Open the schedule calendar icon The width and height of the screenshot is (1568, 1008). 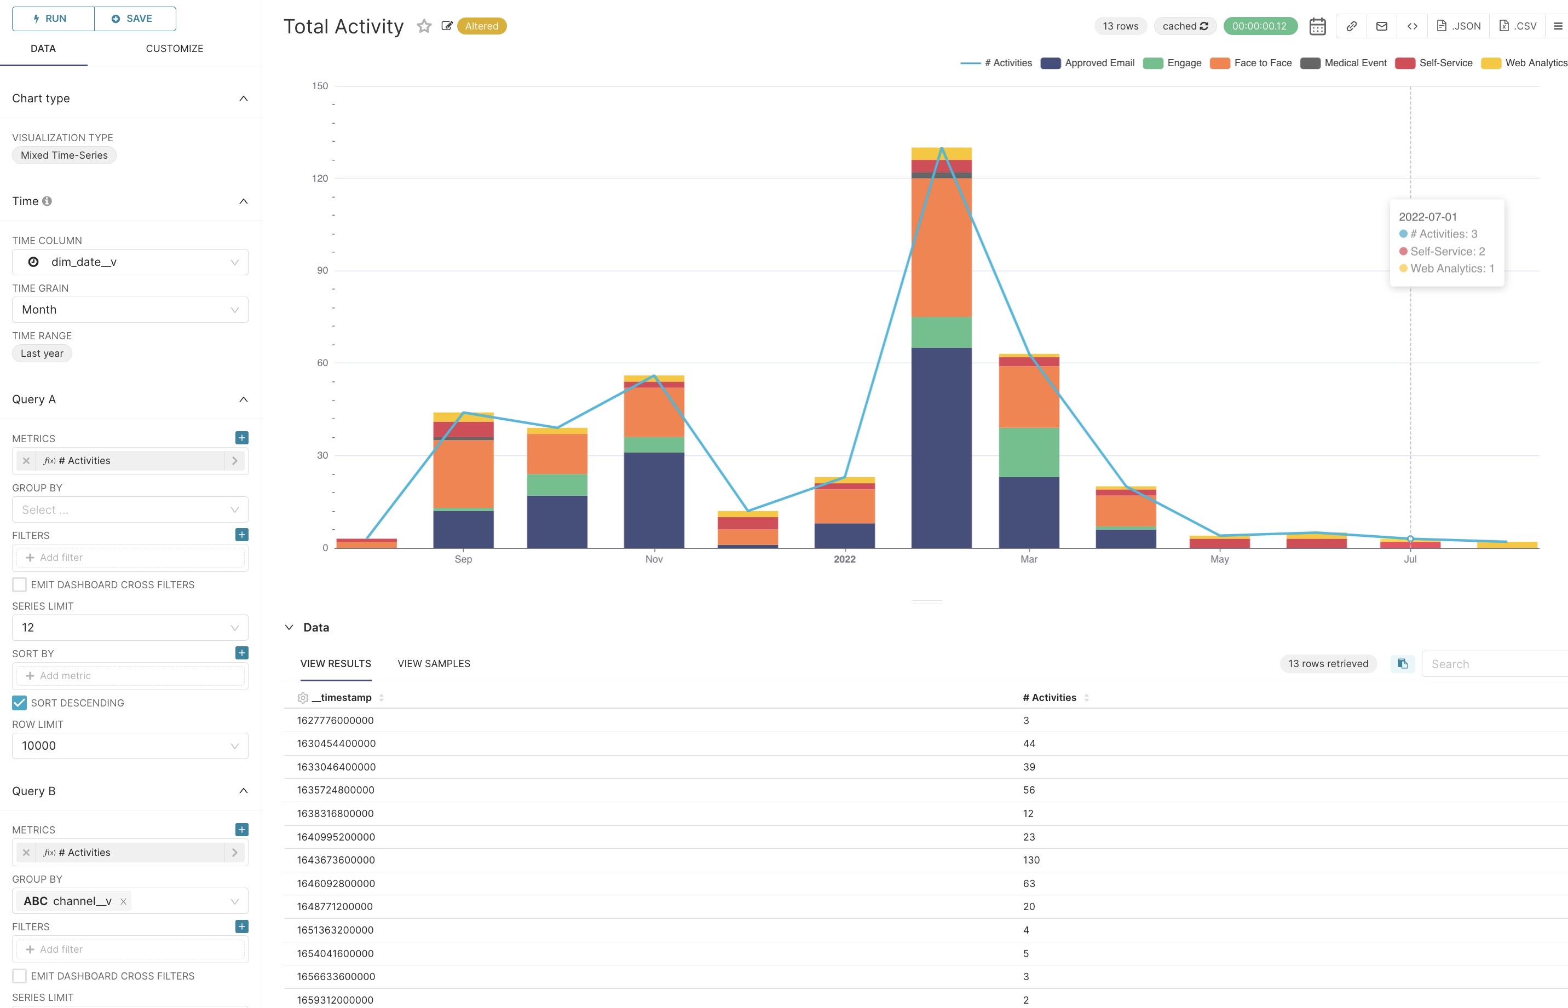click(1317, 26)
